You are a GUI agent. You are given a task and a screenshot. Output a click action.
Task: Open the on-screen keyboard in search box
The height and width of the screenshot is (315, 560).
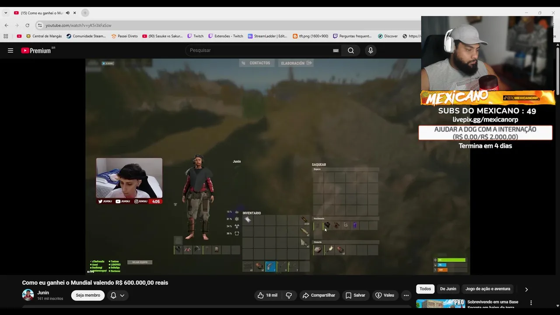(x=336, y=50)
